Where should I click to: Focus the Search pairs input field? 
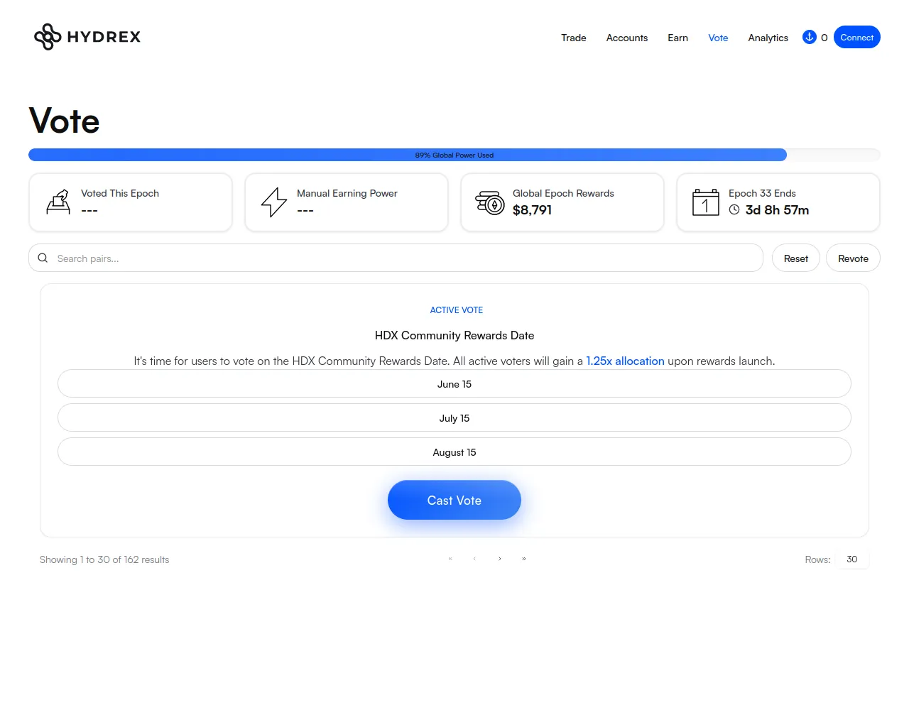(396, 258)
